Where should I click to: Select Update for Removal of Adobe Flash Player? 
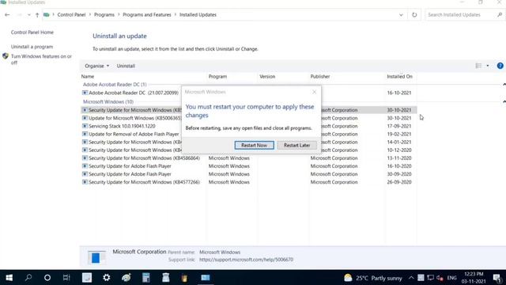coord(134,134)
